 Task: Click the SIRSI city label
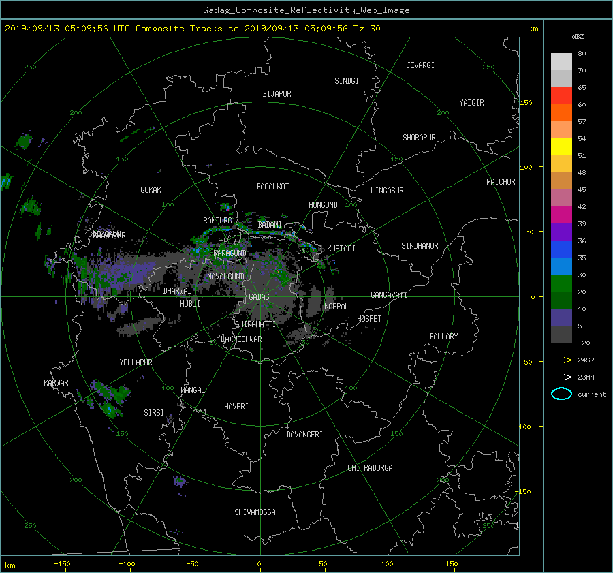click(x=154, y=413)
